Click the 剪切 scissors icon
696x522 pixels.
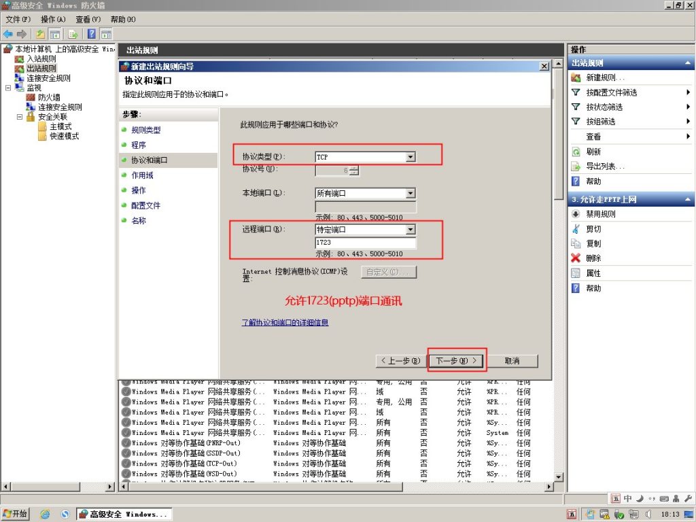576,228
